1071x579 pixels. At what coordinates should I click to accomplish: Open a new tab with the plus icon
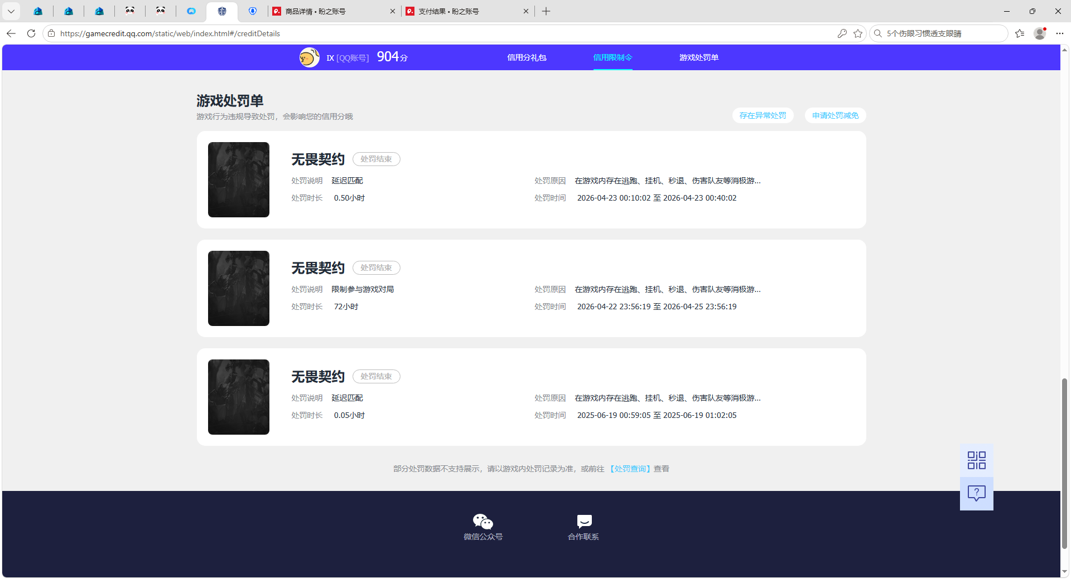(546, 11)
